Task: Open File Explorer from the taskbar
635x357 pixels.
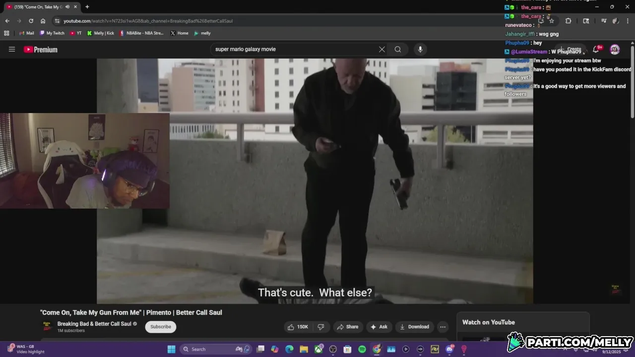Action: tap(304, 349)
